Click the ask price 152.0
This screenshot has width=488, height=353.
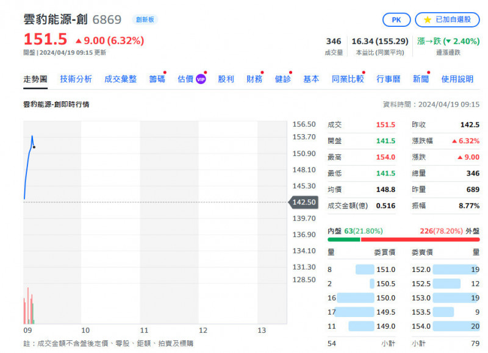click(x=421, y=269)
